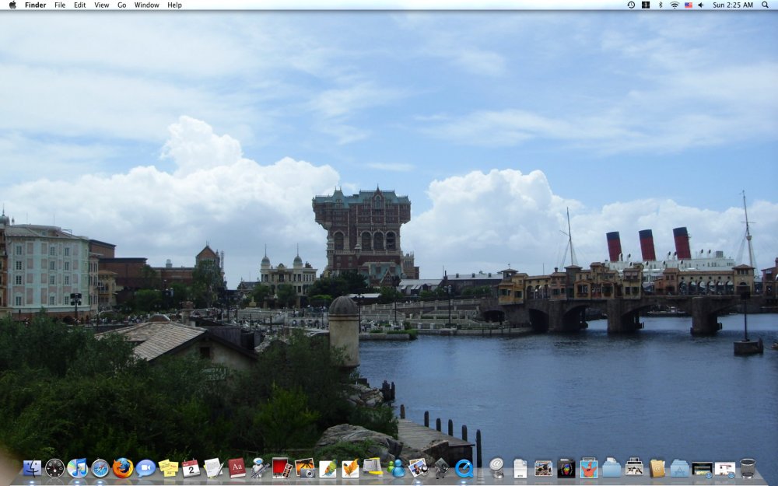Open Stickies yellow notes app
The width and height of the screenshot is (778, 486).
tap(168, 468)
